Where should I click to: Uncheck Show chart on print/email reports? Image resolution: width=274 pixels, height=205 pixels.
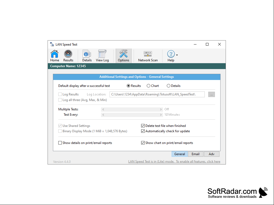[x=143, y=143]
